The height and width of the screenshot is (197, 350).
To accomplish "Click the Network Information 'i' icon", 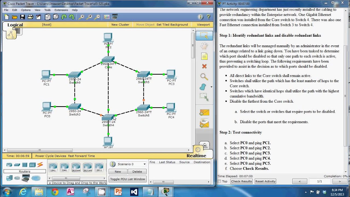I will click(201, 17).
